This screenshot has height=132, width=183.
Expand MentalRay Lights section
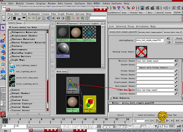11,53
